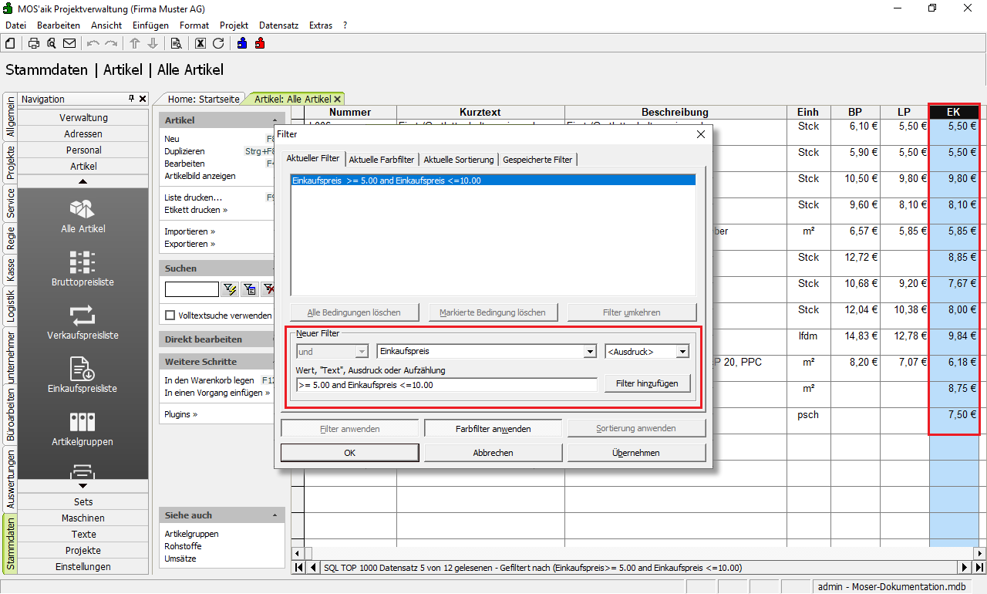Collapse the Siehe auch section

click(x=275, y=515)
